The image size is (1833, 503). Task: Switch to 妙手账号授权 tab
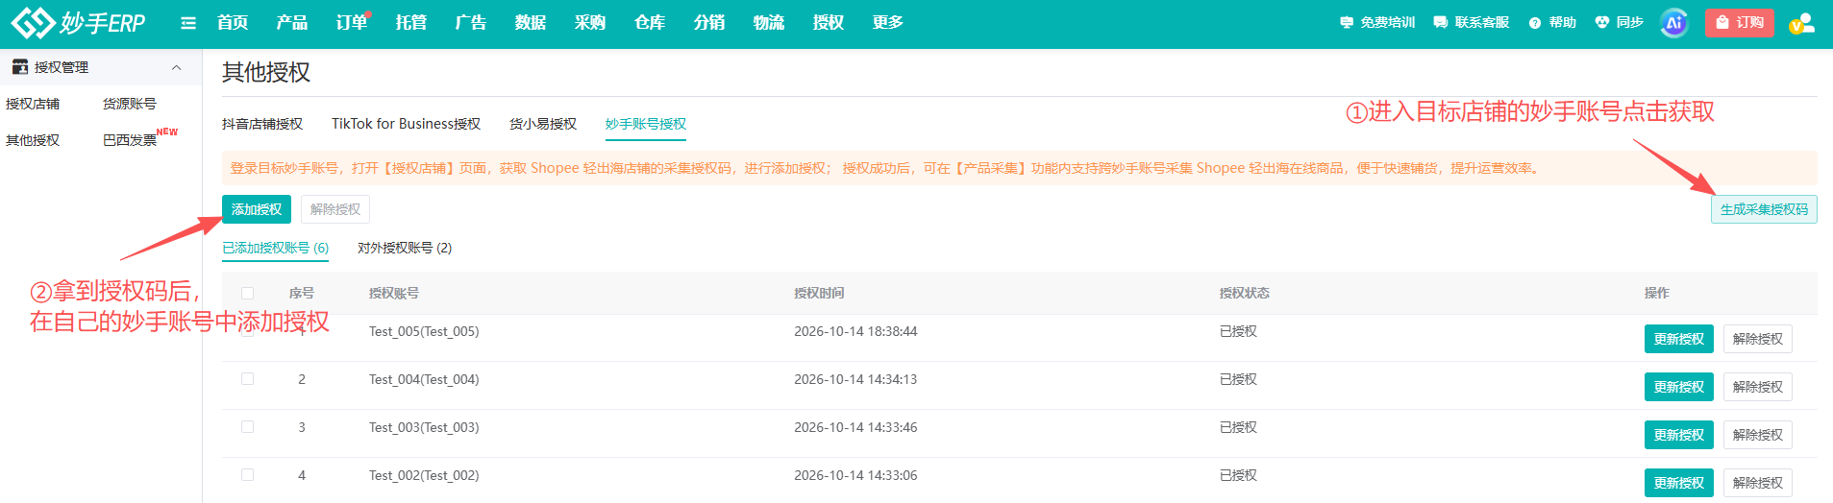pyautogui.click(x=646, y=124)
